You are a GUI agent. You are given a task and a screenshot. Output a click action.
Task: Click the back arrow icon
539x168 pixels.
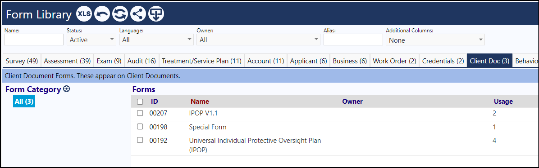coord(102,14)
